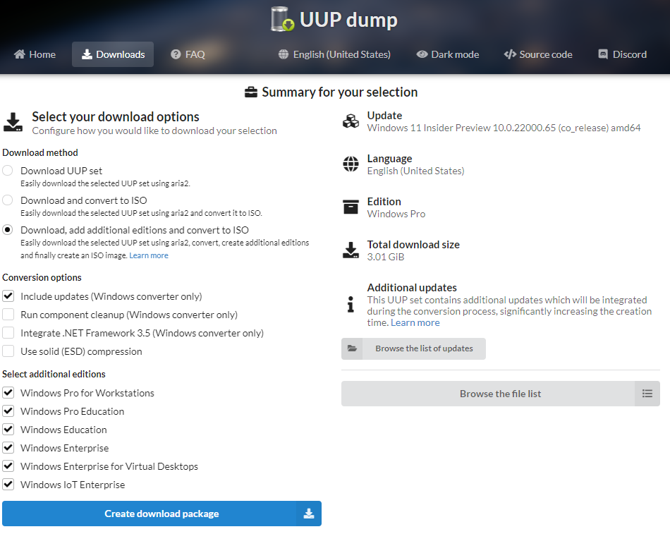Click the Conversion options heading
670x534 pixels.
(x=42, y=277)
